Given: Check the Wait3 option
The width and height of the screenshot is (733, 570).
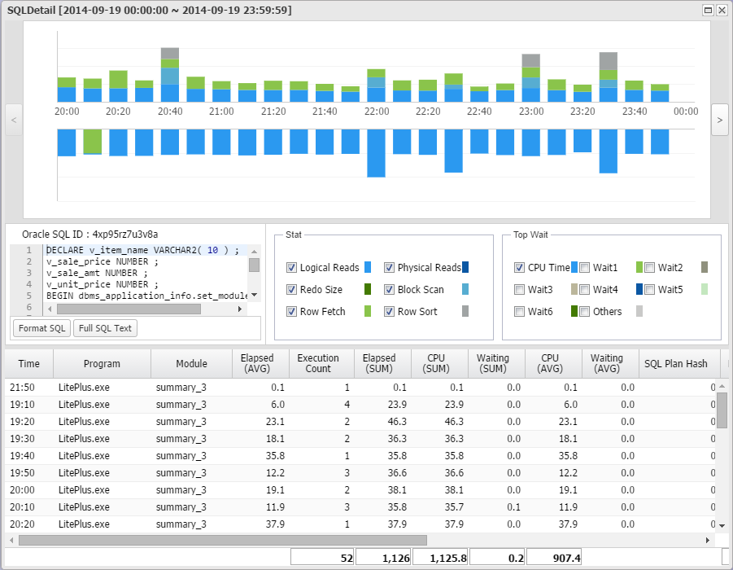Looking at the screenshot, I should pos(519,289).
